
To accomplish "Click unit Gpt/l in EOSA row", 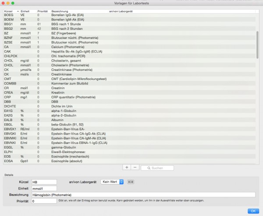I will [x=24, y=161].
